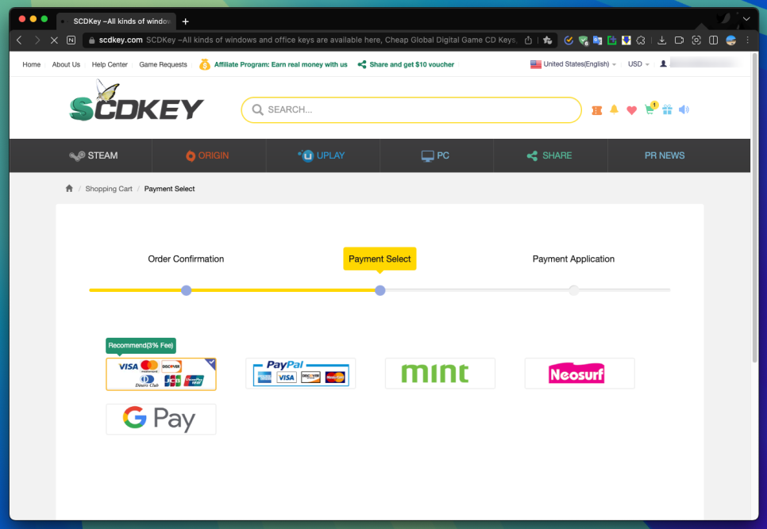Open the Help Center link
This screenshot has height=529, width=767.
(x=110, y=64)
